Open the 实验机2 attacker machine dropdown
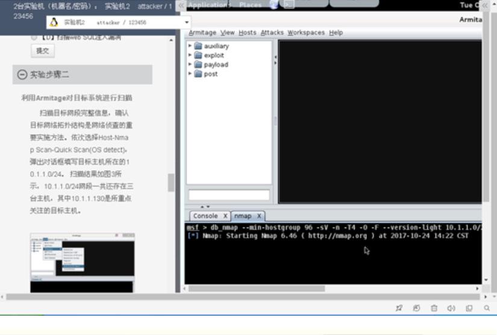Screen dimensions: 497x335 187,22
